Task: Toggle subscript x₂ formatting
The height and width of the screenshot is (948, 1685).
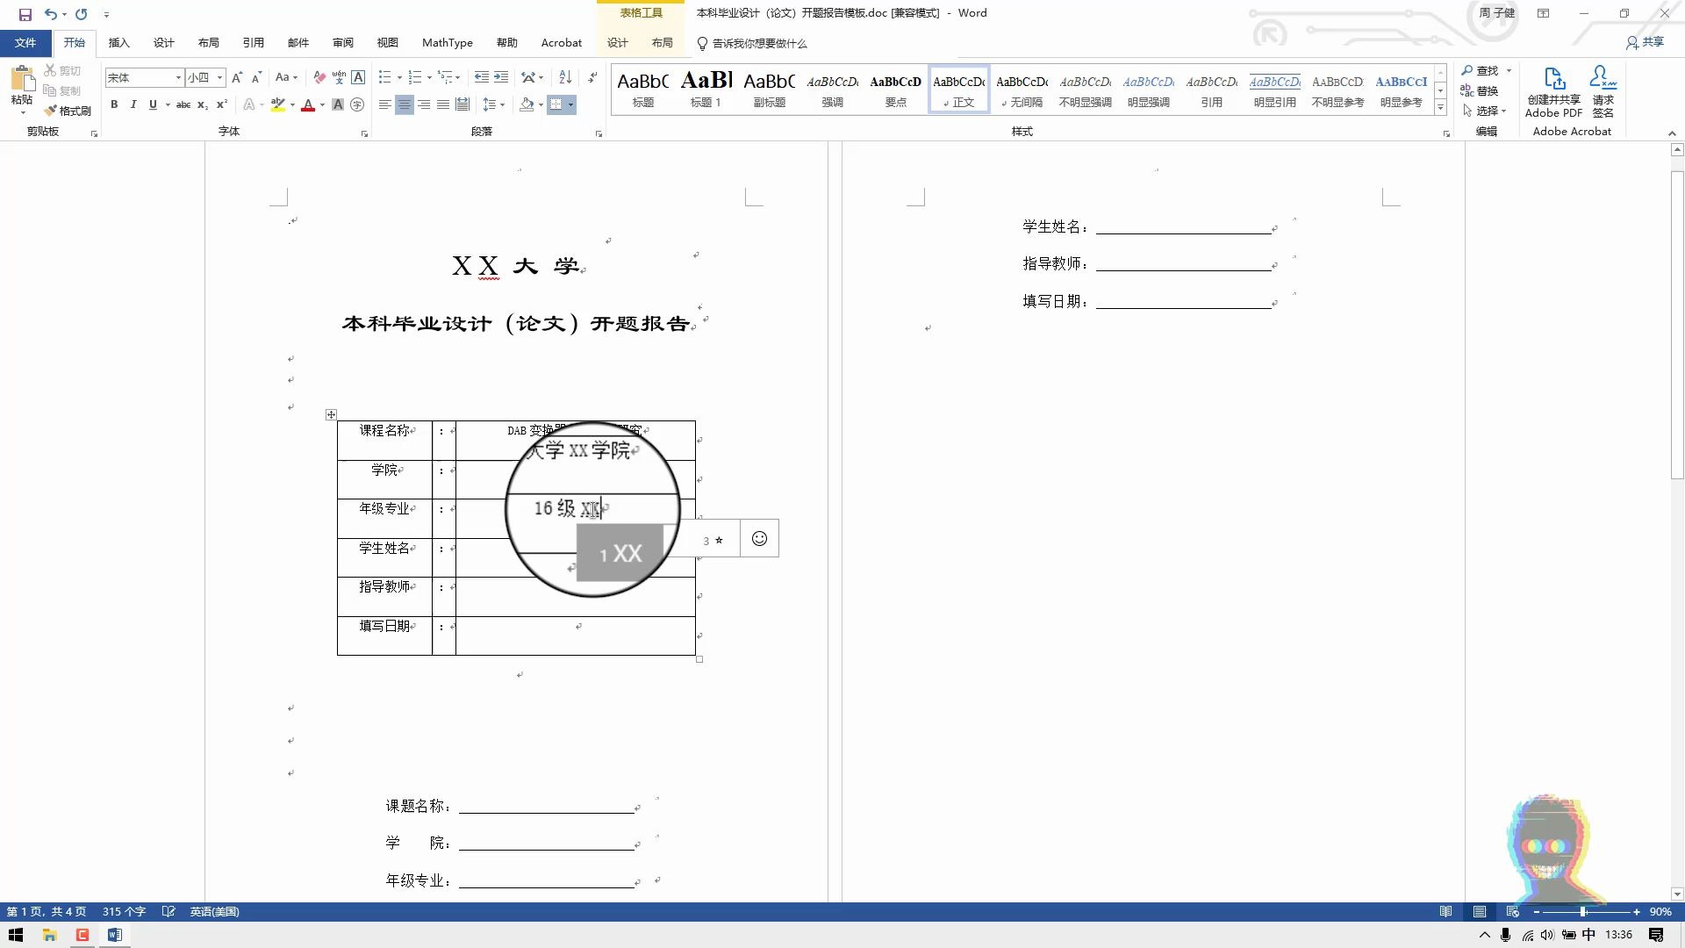Action: 203,104
